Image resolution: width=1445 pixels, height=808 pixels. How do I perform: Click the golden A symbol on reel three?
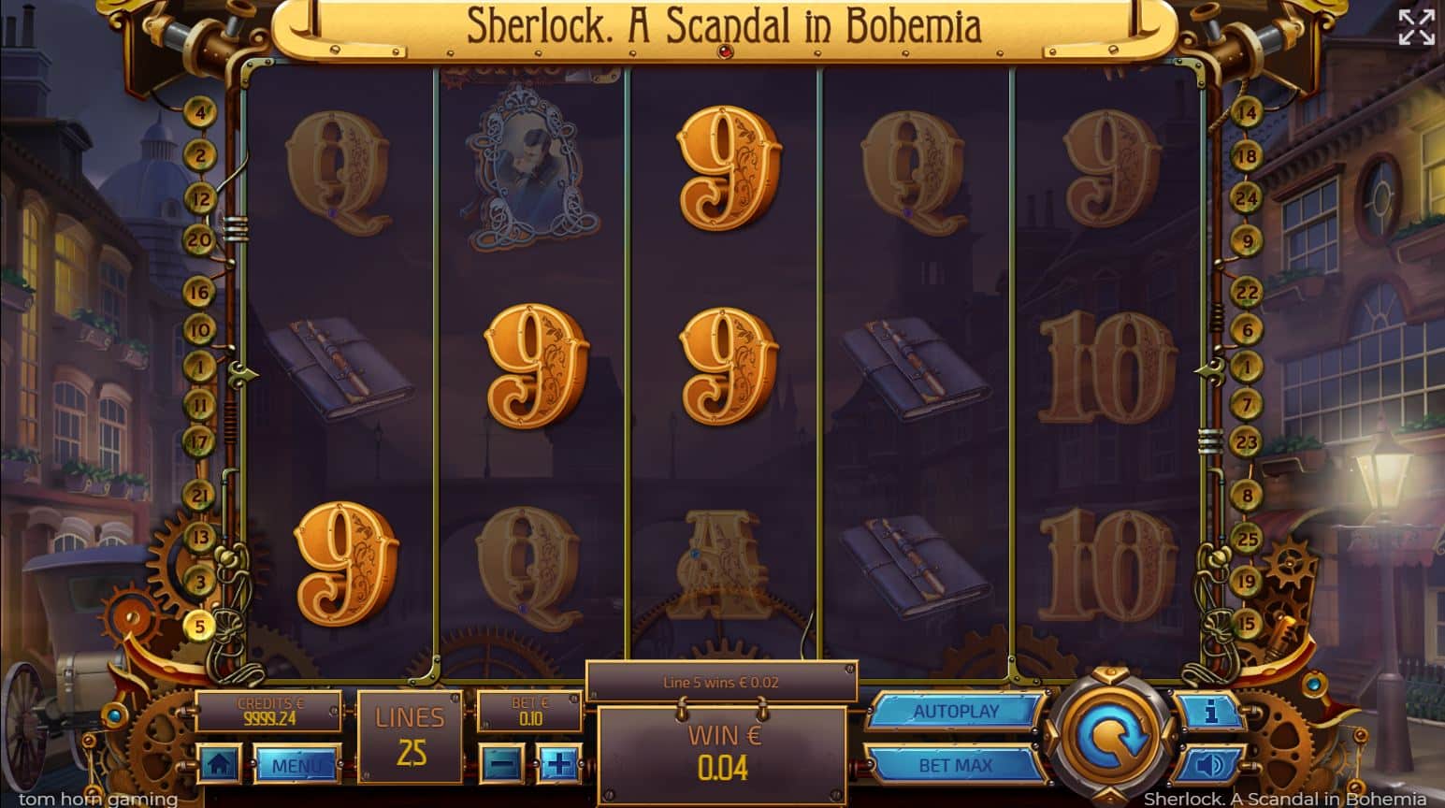[x=723, y=563]
